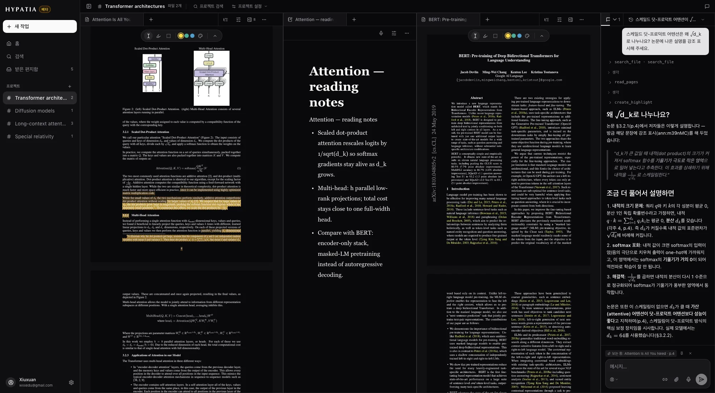
Task: Expand the second 생각 thinking step above create_highlight
Action: coord(613,92)
